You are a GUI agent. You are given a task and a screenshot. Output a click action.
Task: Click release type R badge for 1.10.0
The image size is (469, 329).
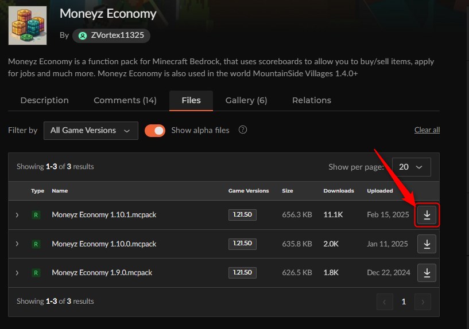[x=36, y=244]
